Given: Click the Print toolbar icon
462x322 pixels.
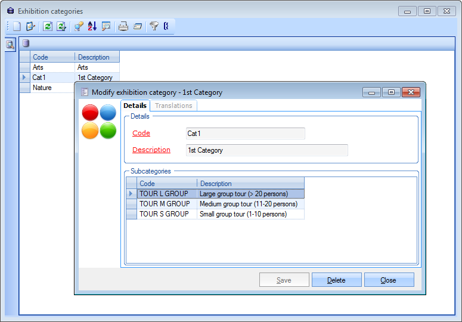Looking at the screenshot, I should (x=123, y=26).
